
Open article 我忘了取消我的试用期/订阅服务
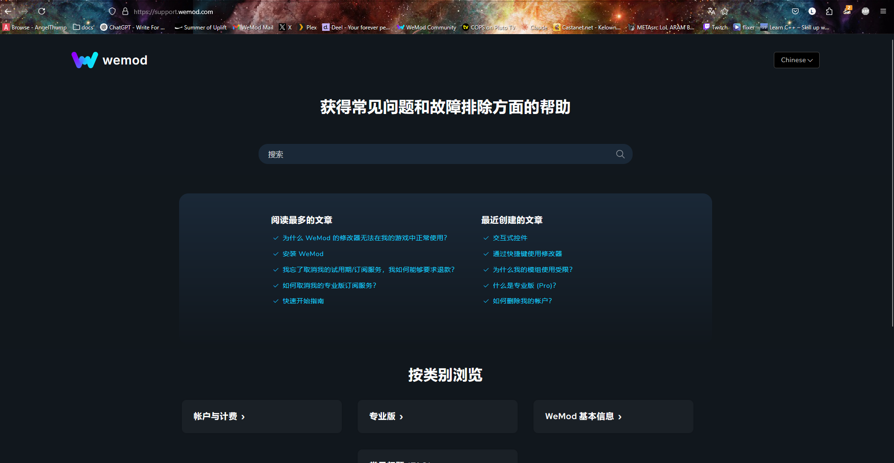(368, 270)
